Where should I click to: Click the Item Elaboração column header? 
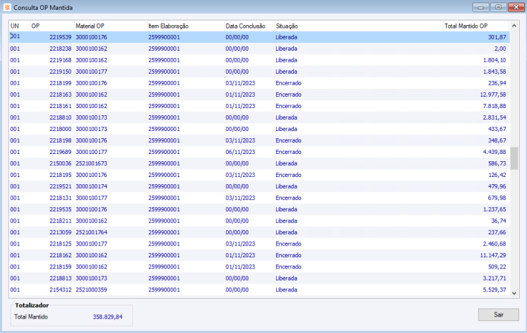(186, 26)
